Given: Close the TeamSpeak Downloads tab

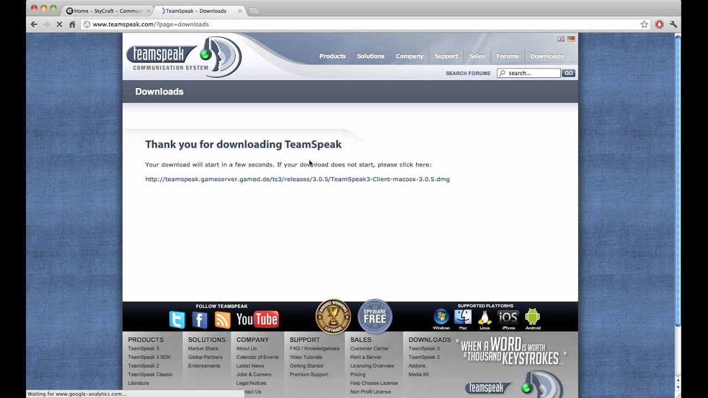Looking at the screenshot, I should 240,11.
